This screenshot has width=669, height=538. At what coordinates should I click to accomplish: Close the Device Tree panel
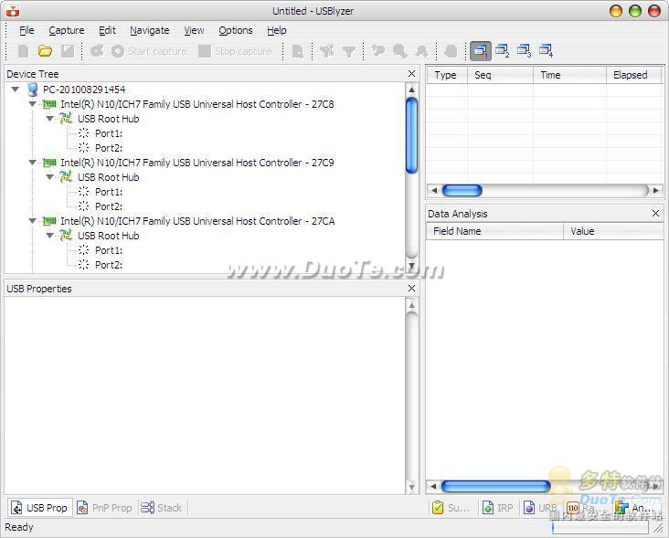(411, 74)
